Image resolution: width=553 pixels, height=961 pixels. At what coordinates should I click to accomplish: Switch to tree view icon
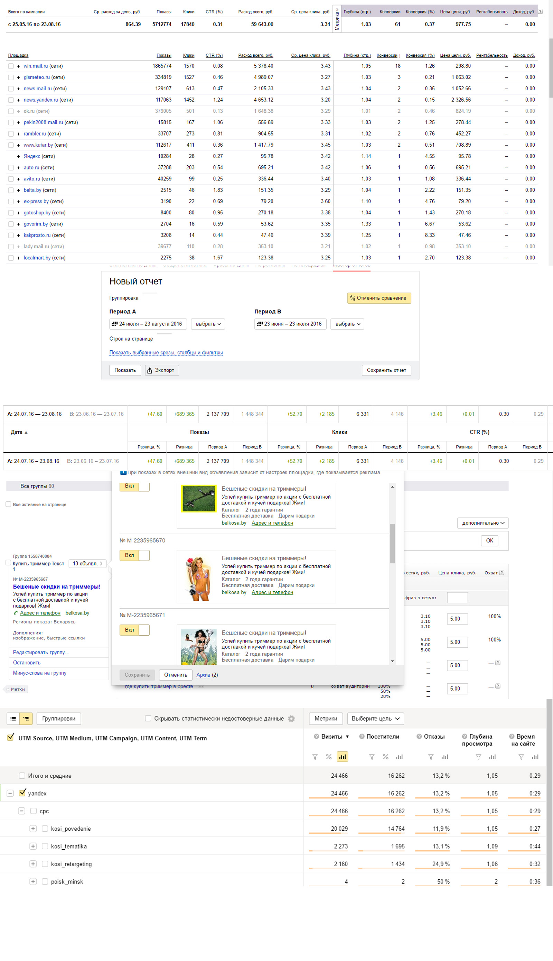(x=26, y=718)
